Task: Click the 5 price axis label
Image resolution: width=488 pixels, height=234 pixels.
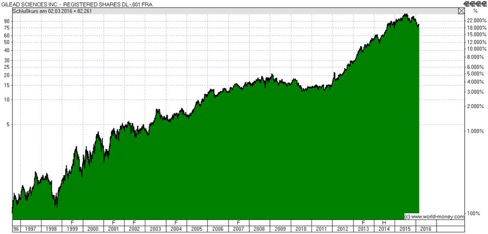Action: [9, 124]
